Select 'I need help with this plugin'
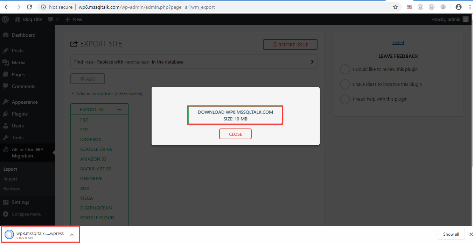 345,99
